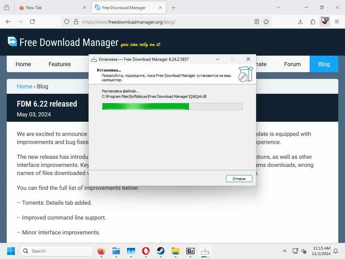Click the Home breadcrumb link
The width and height of the screenshot is (345, 259).
tap(24, 86)
